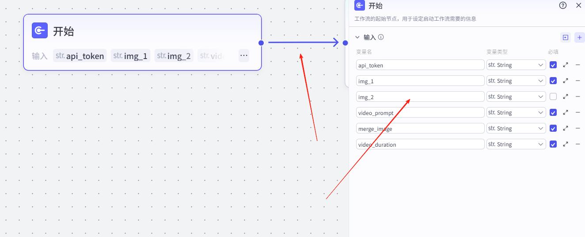Click the ellipsis on the 开始 node

(x=243, y=56)
